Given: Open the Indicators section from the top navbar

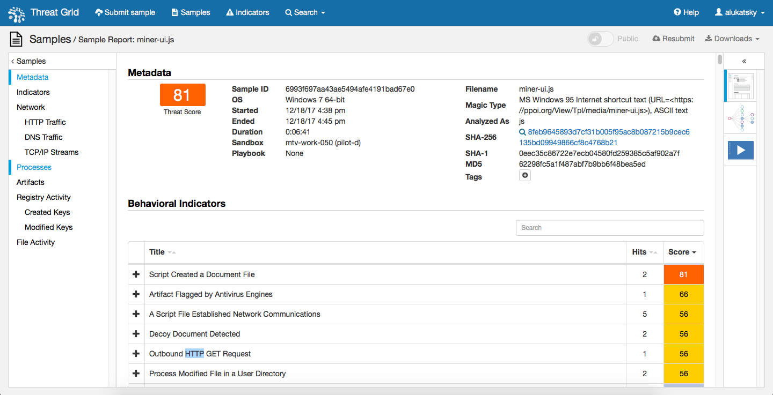Looking at the screenshot, I should tap(247, 12).
